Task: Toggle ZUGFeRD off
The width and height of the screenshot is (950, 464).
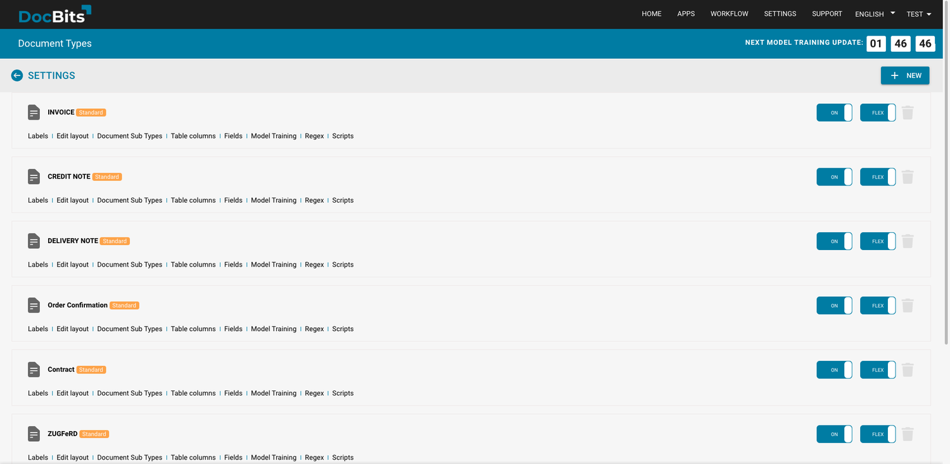Action: 834,434
